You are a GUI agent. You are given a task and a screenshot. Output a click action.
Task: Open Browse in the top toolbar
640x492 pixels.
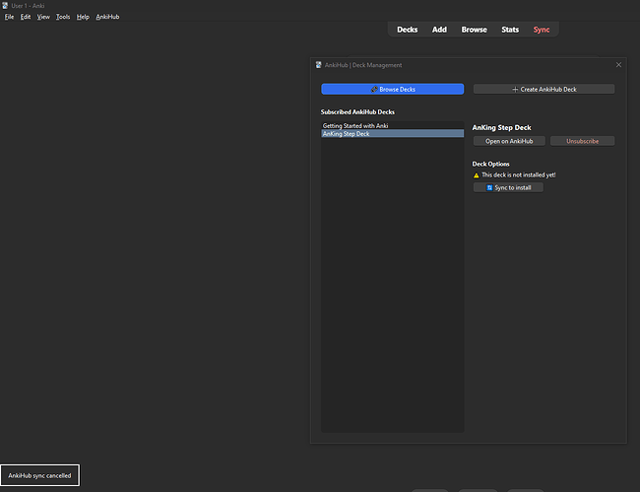[x=474, y=30]
